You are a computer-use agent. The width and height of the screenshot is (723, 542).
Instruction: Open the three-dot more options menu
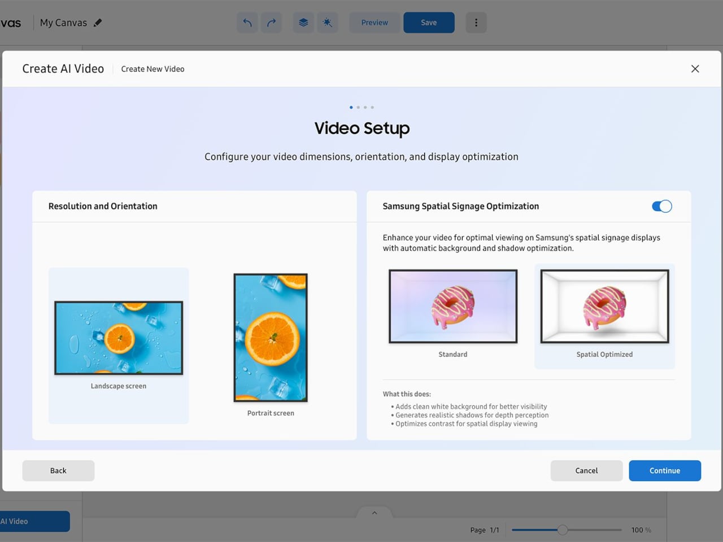[476, 23]
